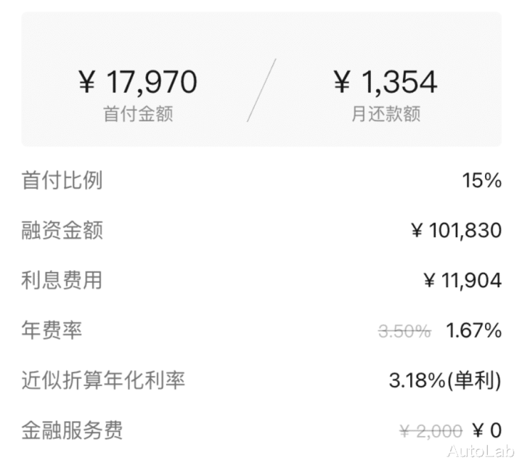This screenshot has height=468, width=522.
Task: Tap the 15% down payment ratio value
Action: pyautogui.click(x=481, y=181)
